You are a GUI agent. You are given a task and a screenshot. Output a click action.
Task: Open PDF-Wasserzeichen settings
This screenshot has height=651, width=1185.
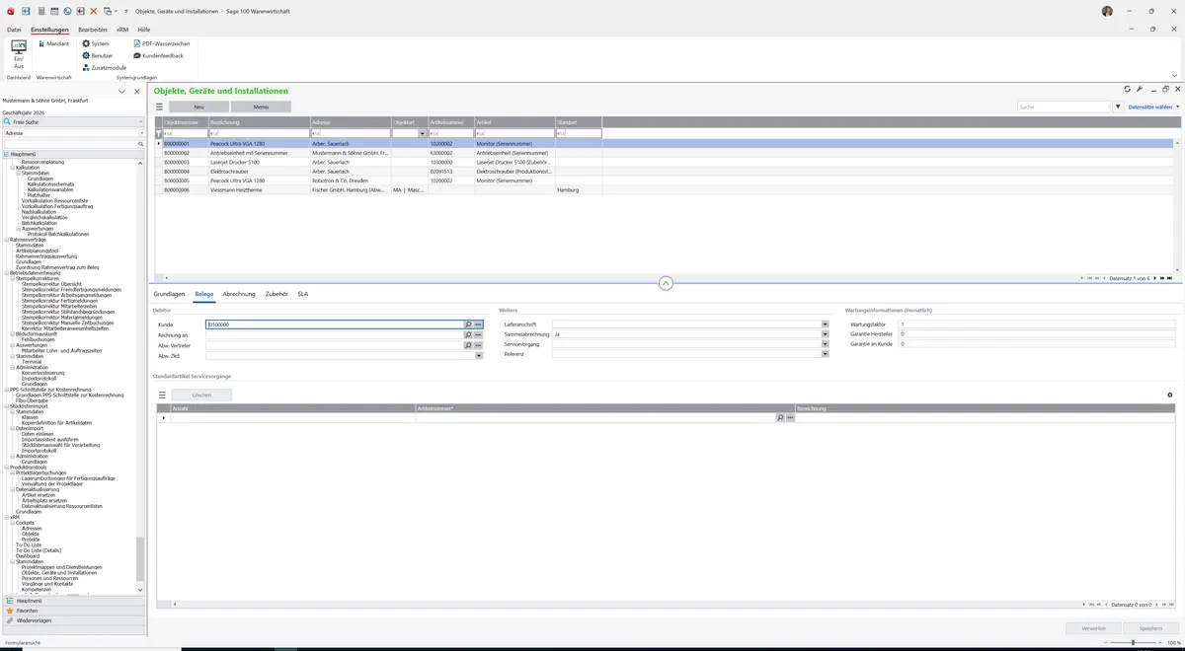click(161, 43)
